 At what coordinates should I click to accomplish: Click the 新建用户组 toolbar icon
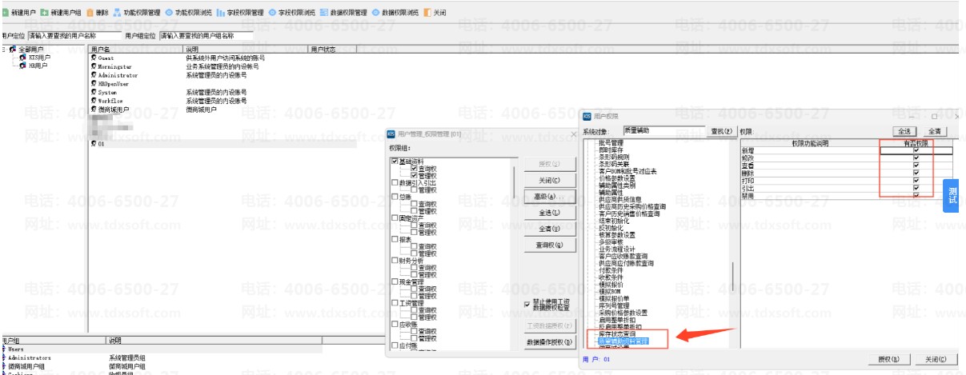(45, 13)
